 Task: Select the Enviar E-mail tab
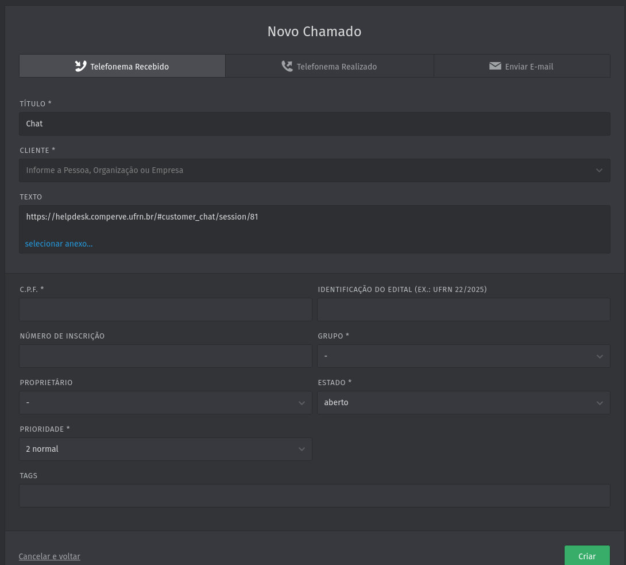coord(521,66)
